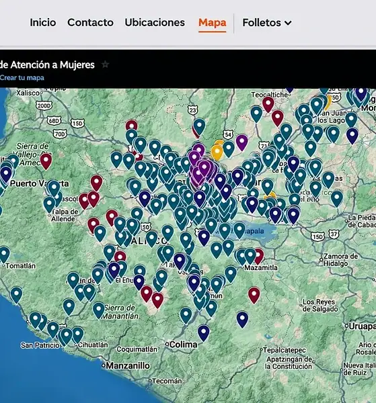Go to the Contacto page
This screenshot has height=403, width=376.
click(x=90, y=23)
